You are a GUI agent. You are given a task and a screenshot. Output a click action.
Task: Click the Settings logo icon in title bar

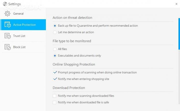click(x=5, y=4)
